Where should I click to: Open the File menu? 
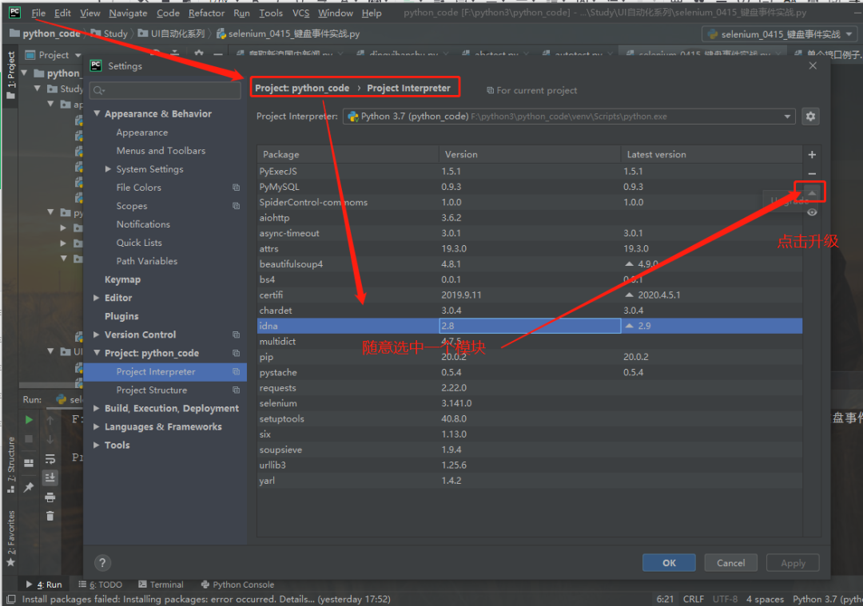tap(38, 13)
